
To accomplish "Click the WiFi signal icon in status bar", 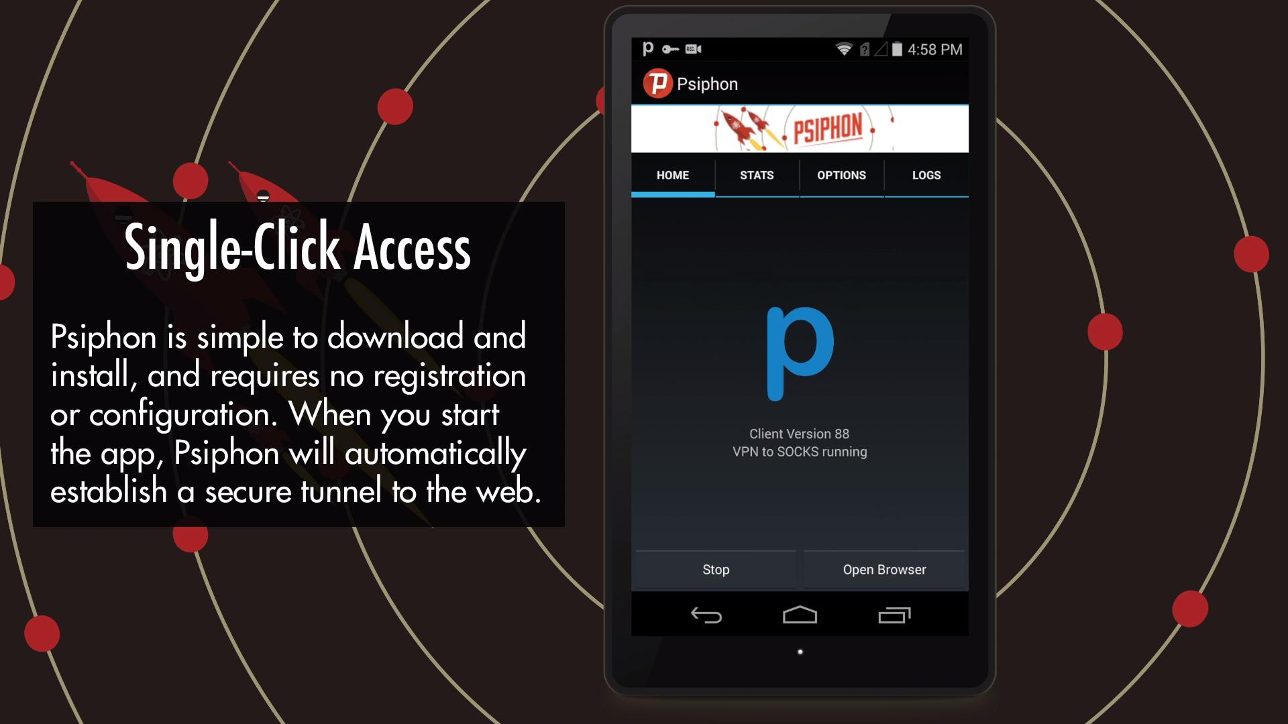I will [843, 49].
